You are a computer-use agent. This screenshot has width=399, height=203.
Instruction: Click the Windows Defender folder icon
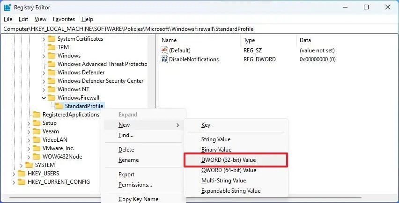pyautogui.click(x=52, y=72)
